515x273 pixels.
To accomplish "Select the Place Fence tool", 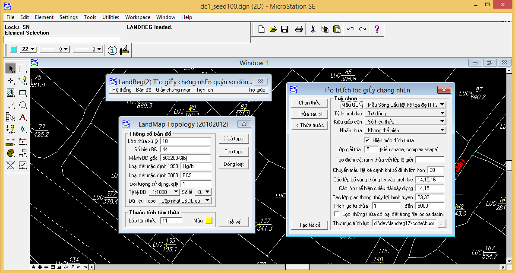I will pos(22,69).
